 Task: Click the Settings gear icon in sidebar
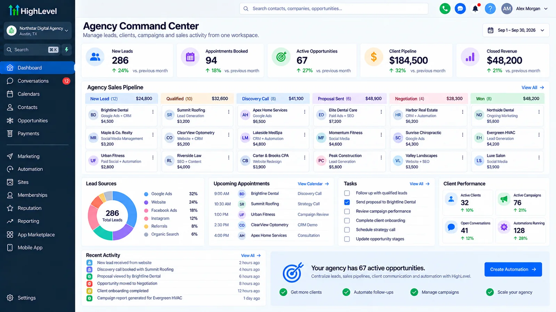click(10, 298)
